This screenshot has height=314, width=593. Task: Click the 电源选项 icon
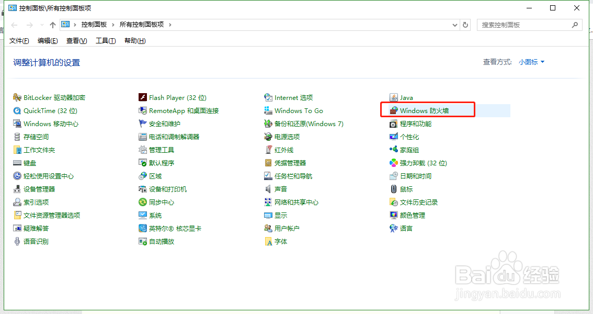click(x=268, y=137)
